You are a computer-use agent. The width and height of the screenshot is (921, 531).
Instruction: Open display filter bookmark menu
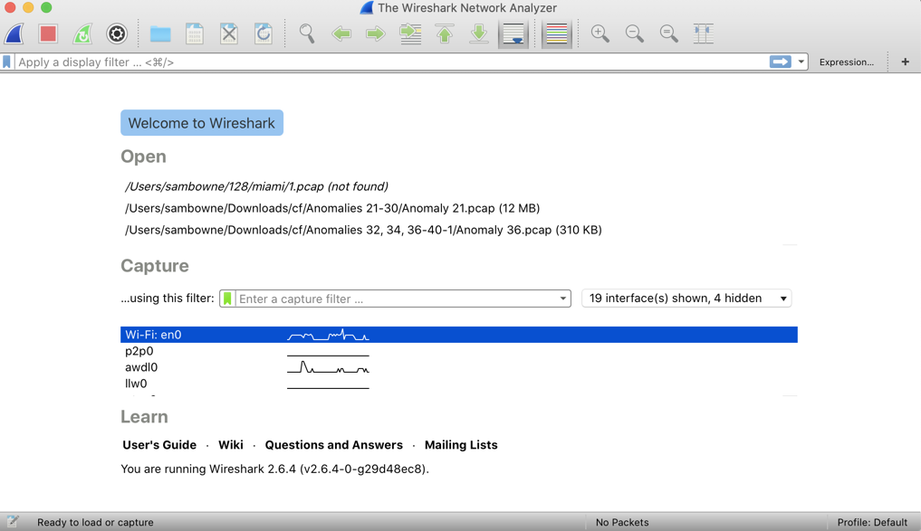[7, 62]
